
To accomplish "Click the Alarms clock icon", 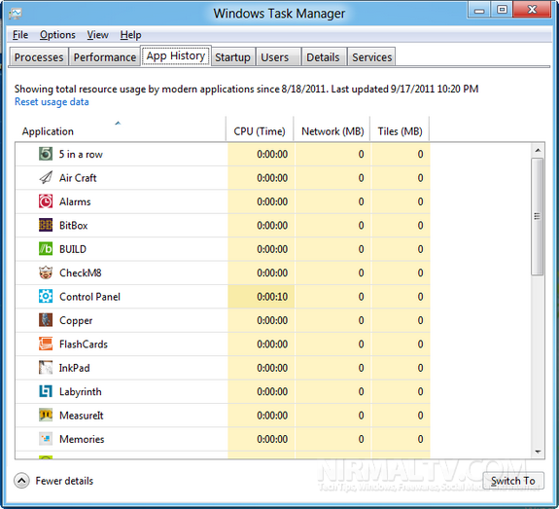I will coord(46,201).
